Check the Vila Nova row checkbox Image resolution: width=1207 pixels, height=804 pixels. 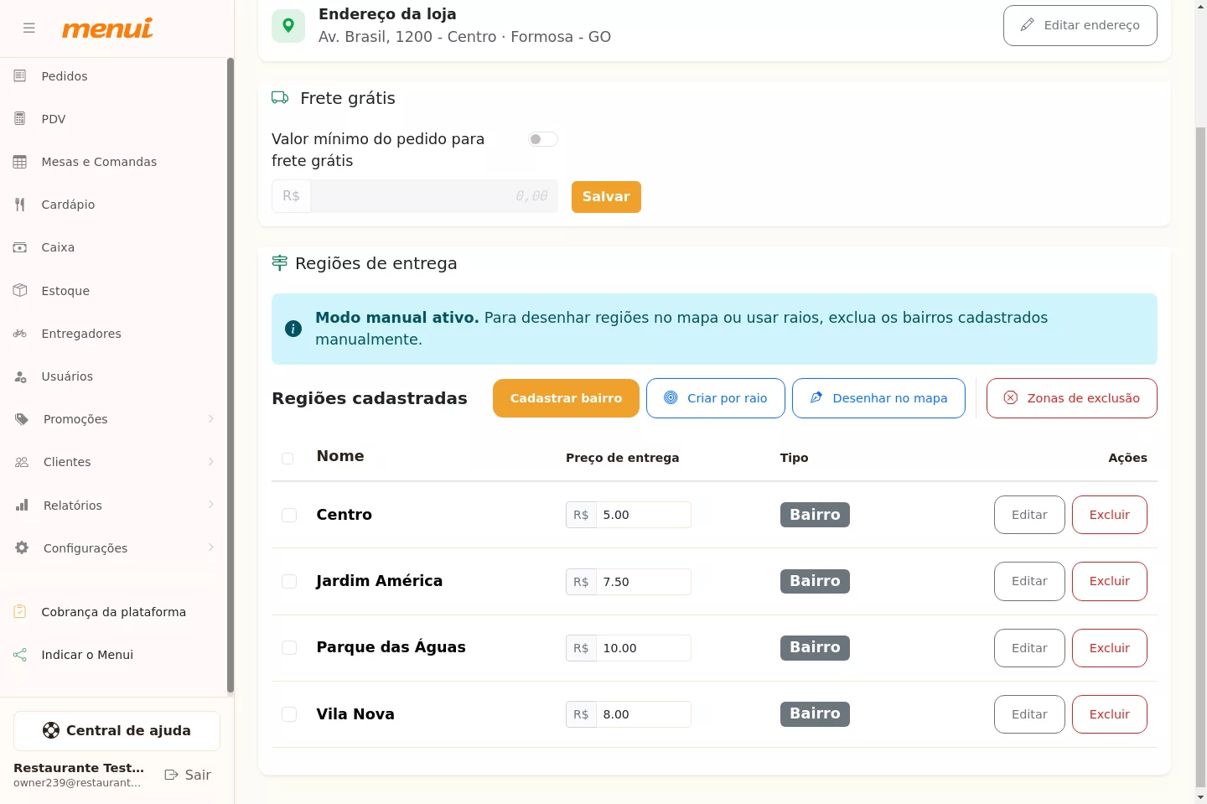coord(289,714)
